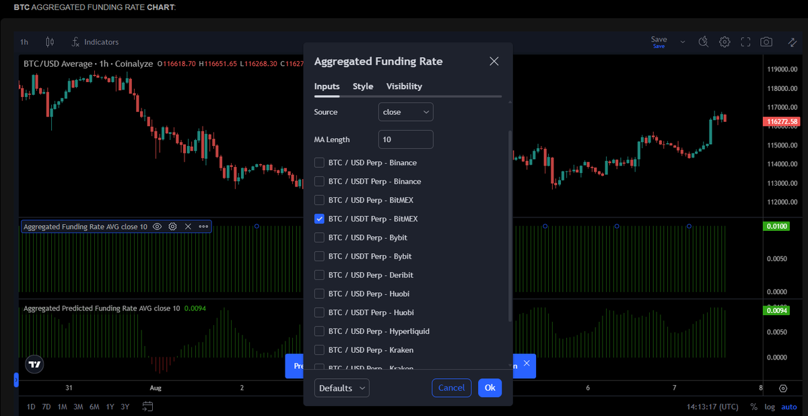
Task: Select the 3M time range
Action: click(x=78, y=407)
